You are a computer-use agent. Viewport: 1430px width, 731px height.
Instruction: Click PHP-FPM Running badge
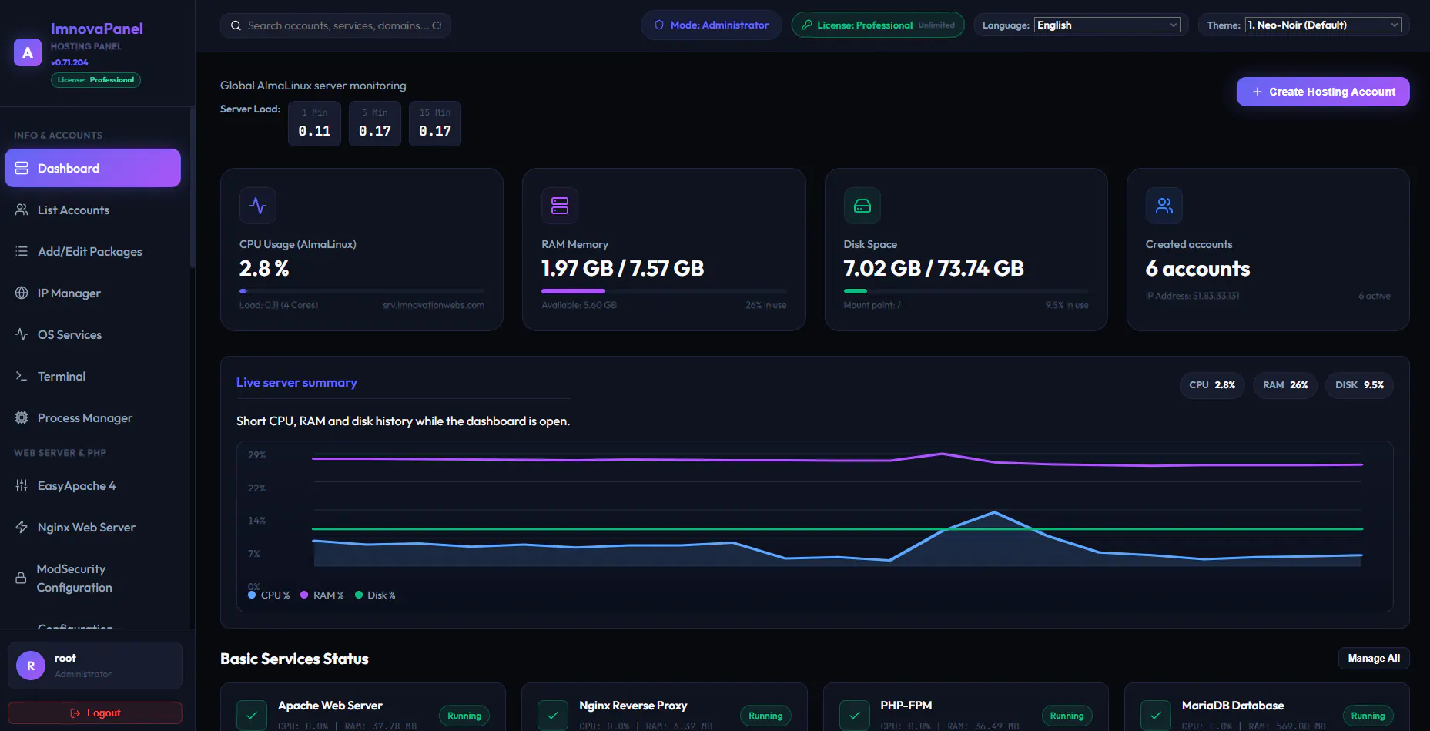1067,716
